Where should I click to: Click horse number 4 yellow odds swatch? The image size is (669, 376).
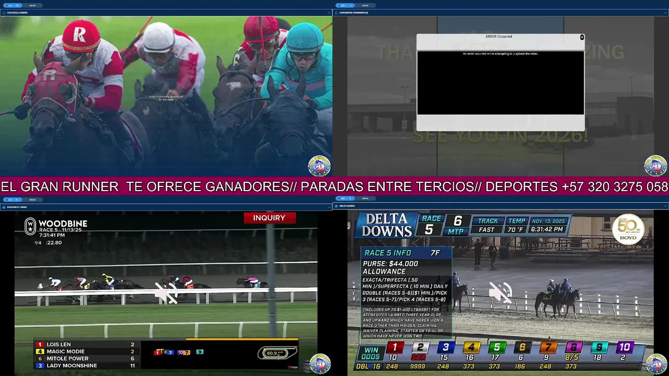pyautogui.click(x=471, y=347)
